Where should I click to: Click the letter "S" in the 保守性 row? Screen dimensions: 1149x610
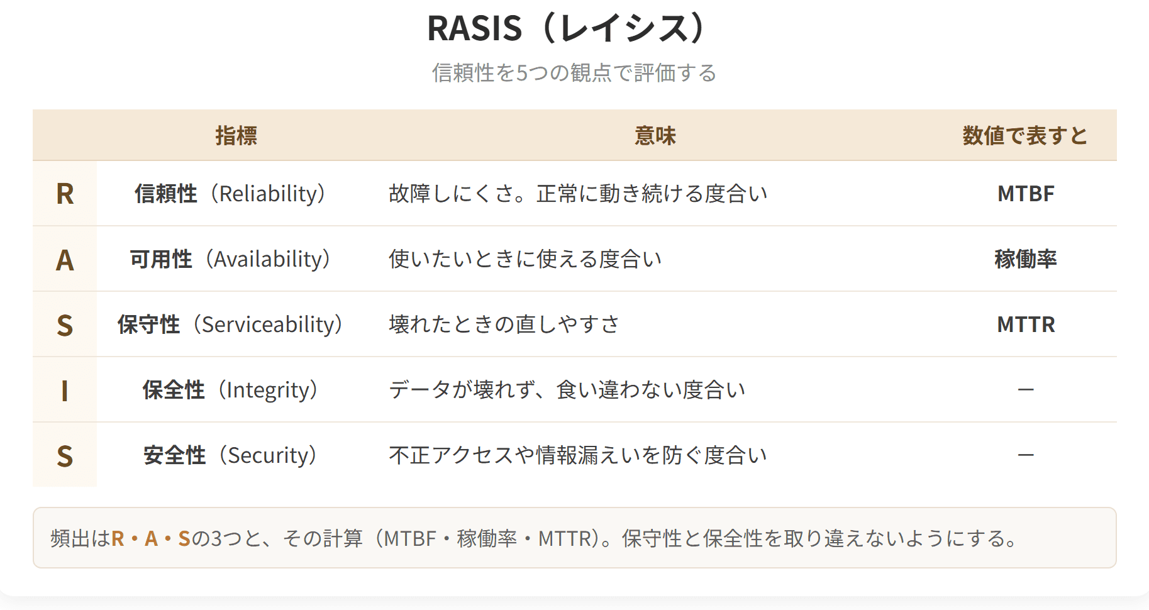(x=65, y=324)
